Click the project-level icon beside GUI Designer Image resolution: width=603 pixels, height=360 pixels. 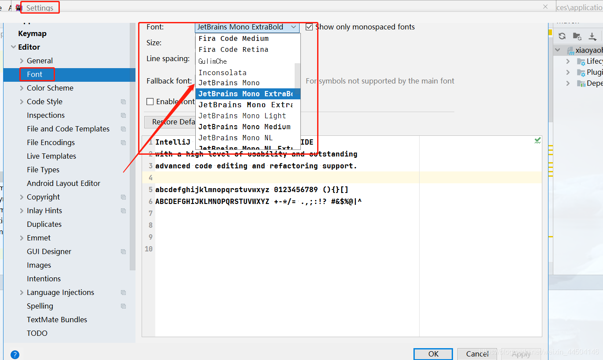(x=123, y=251)
